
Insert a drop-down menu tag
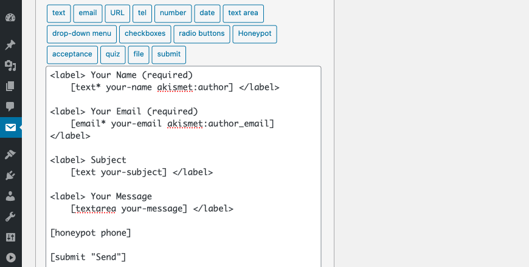81,33
